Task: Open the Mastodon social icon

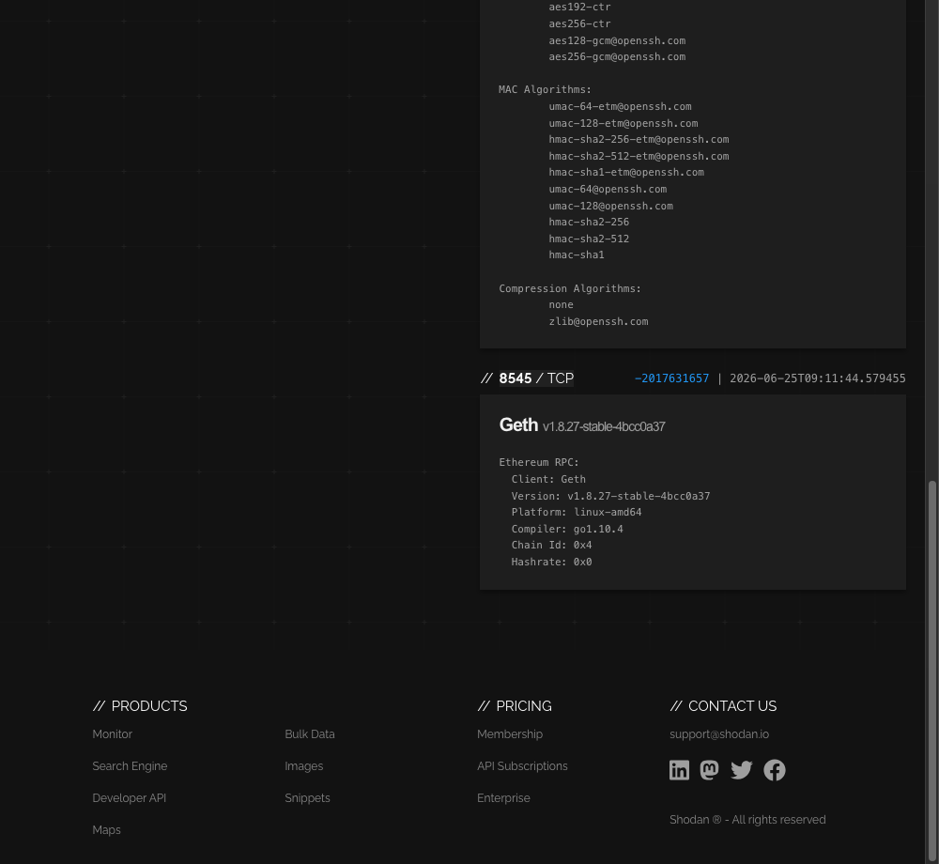Action: [x=710, y=770]
